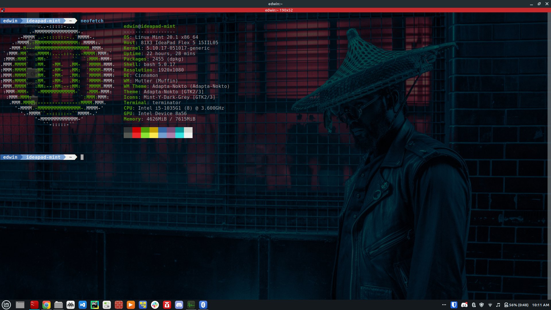
Task: Open the Wi-Fi network tray menu
Action: 490,305
